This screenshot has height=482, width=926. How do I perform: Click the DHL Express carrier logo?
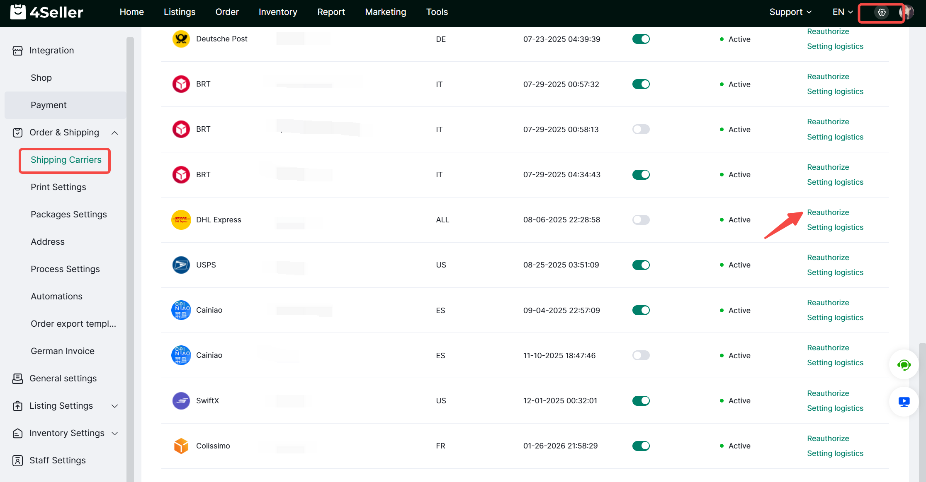pyautogui.click(x=181, y=219)
